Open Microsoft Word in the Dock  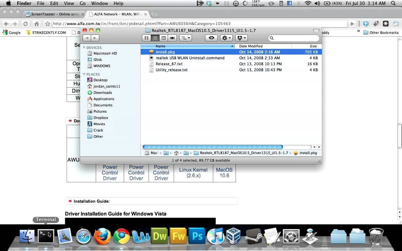(x=140, y=236)
